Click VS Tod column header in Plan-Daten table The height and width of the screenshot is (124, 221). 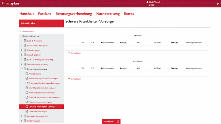[157, 68]
